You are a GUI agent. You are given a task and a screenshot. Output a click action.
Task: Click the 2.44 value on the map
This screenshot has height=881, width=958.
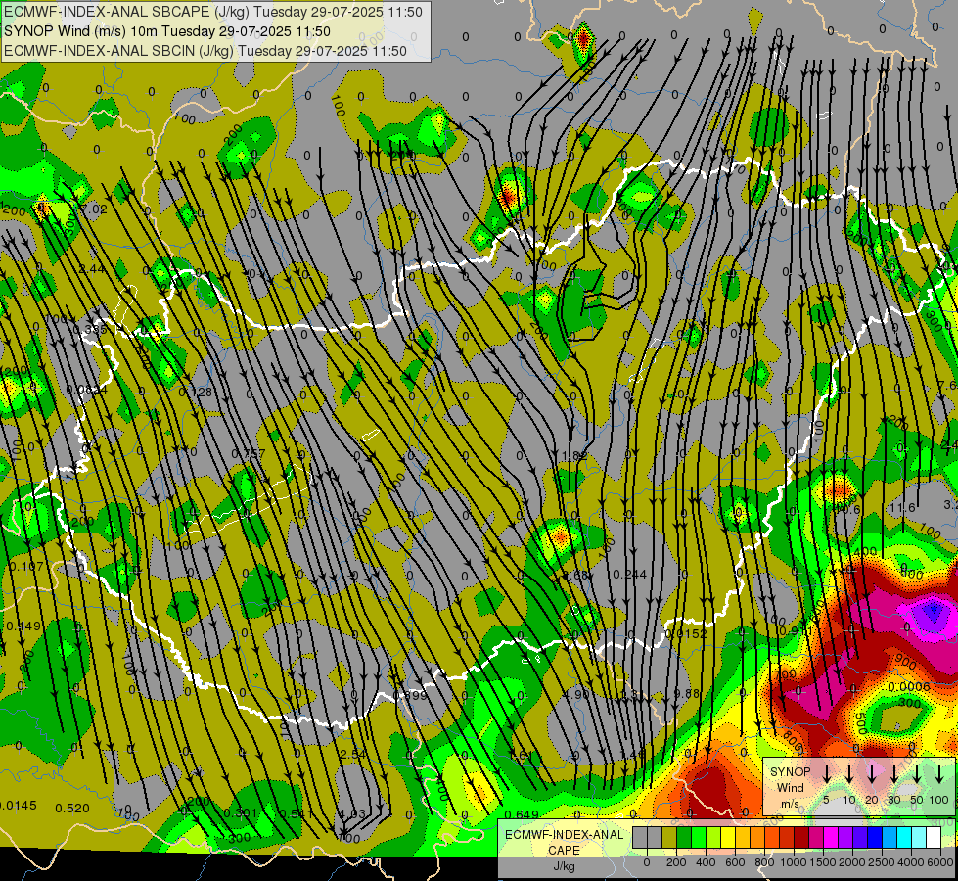(91, 269)
